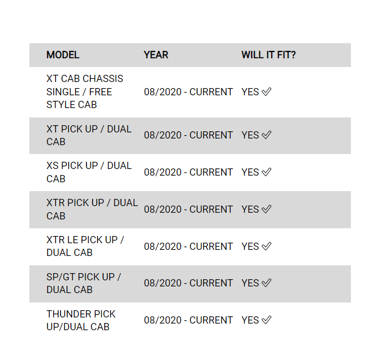Click the SP/GT PICK UP / DUAL CAB cell

click(84, 283)
